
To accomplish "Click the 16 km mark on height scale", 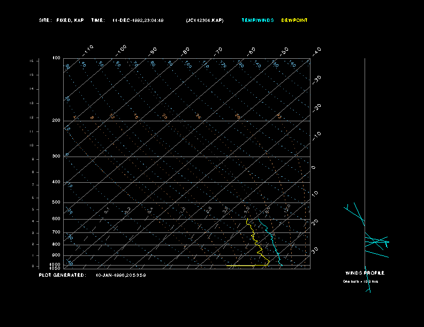I will pyautogui.click(x=32, y=61).
